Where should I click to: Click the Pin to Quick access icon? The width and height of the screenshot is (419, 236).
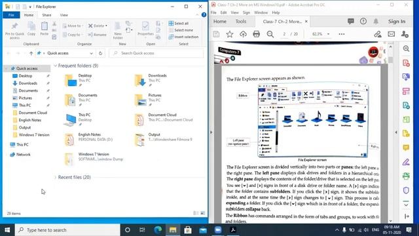[x=14, y=26]
